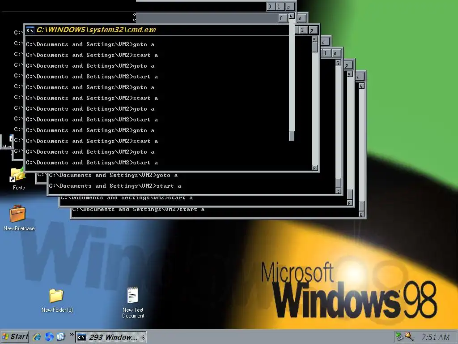The width and height of the screenshot is (458, 344).
Task: Click scroll-down arrow of front cmd.exe window
Action: click(315, 168)
